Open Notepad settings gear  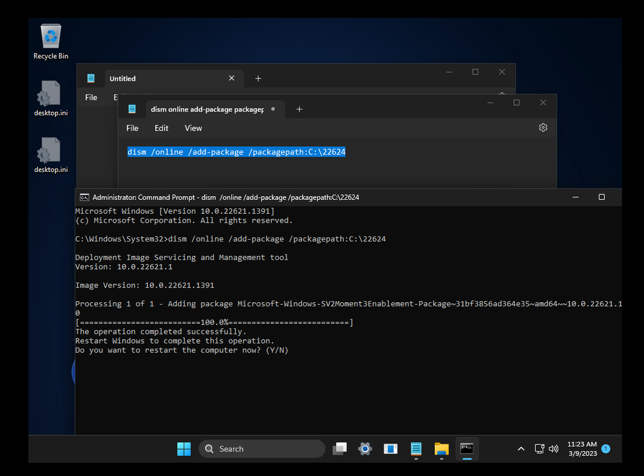(x=543, y=127)
